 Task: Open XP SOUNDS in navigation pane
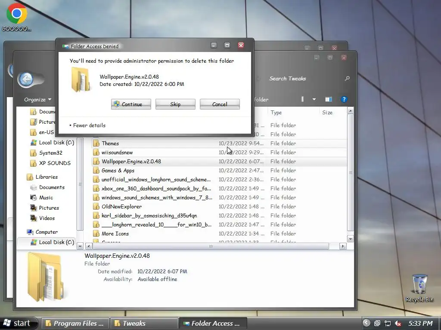coord(51,163)
